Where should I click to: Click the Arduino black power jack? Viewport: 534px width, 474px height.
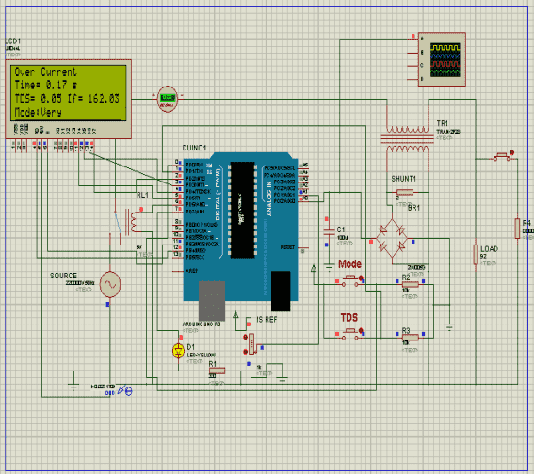click(281, 291)
